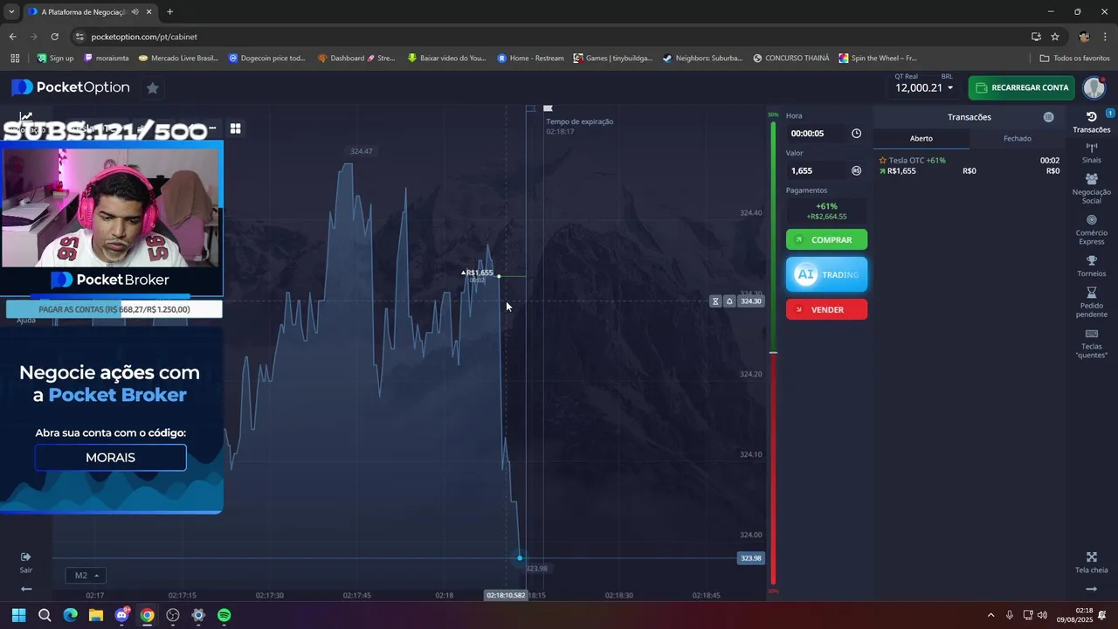Open the Todos os favoritos bookmarks folder
This screenshot has height=629, width=1118.
point(1074,59)
